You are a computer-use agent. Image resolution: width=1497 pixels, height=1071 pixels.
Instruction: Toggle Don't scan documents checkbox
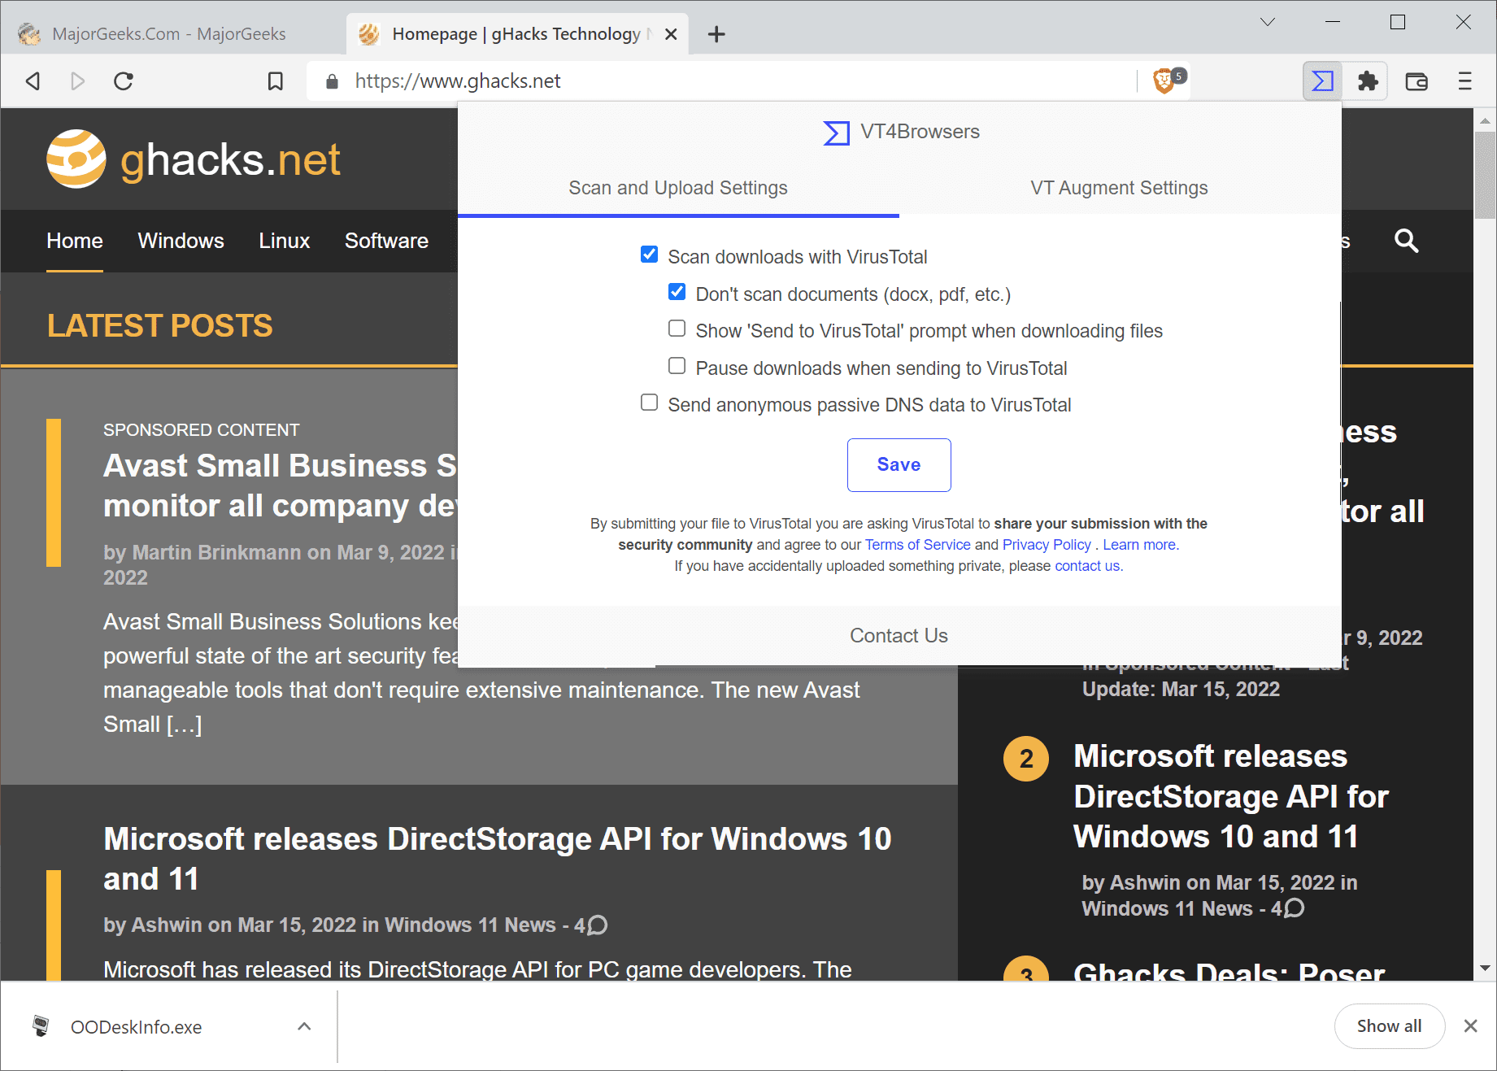(x=677, y=292)
